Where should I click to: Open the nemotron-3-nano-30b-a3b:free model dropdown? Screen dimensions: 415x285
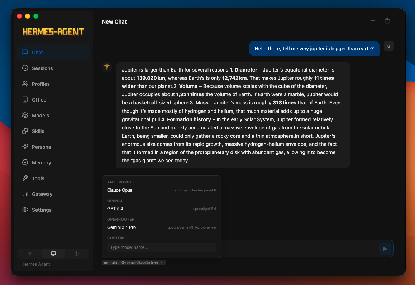pyautogui.click(x=134, y=262)
